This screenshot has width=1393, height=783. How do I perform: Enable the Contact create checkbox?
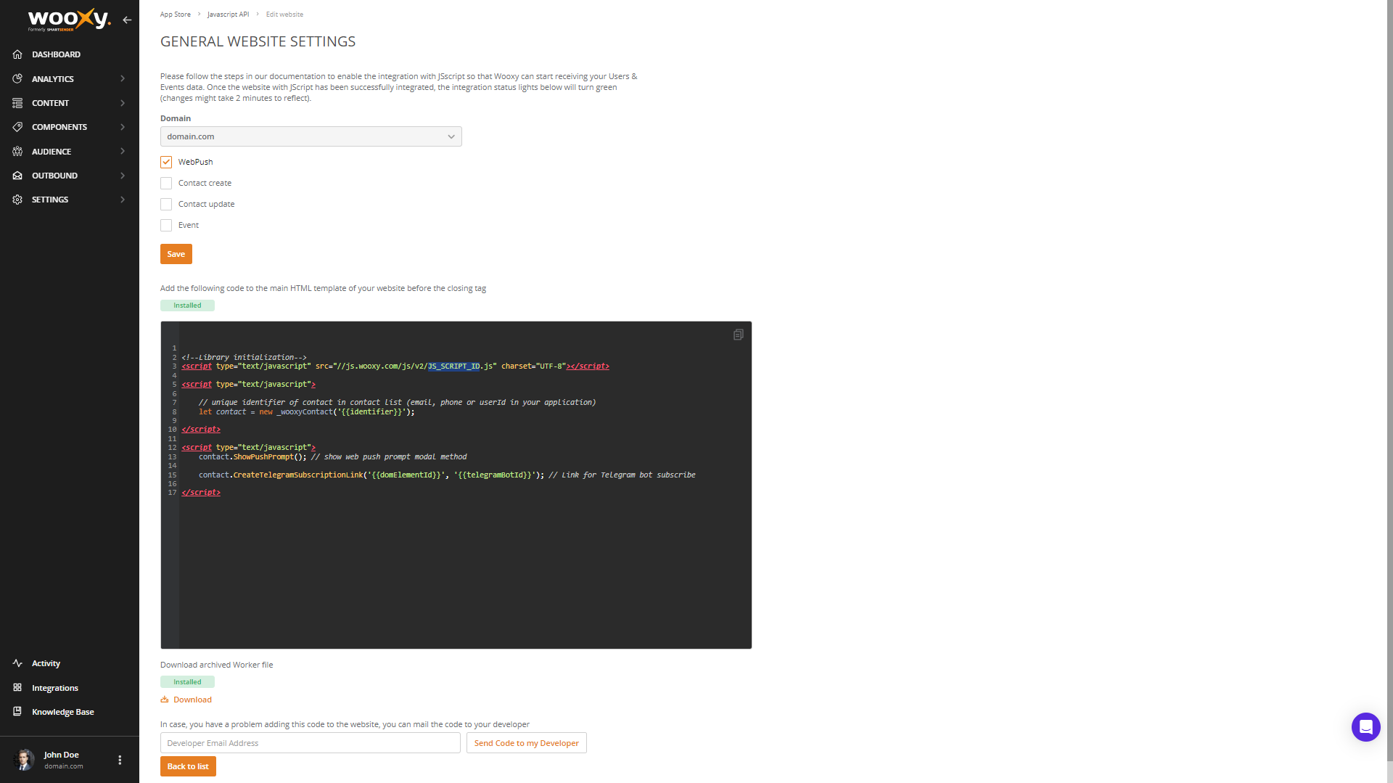(x=166, y=183)
